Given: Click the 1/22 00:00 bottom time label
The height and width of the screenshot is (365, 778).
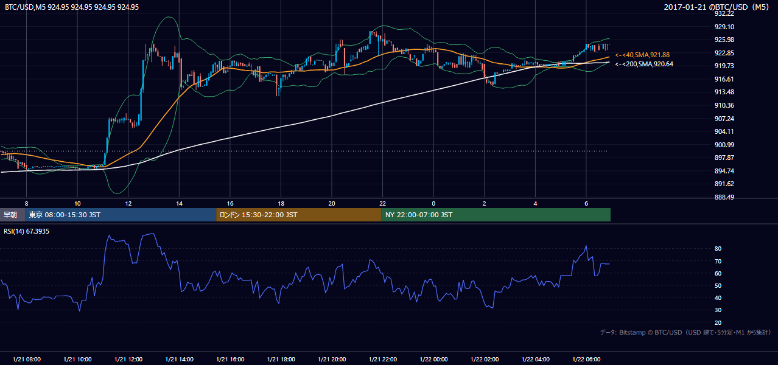Looking at the screenshot, I should click(x=433, y=360).
